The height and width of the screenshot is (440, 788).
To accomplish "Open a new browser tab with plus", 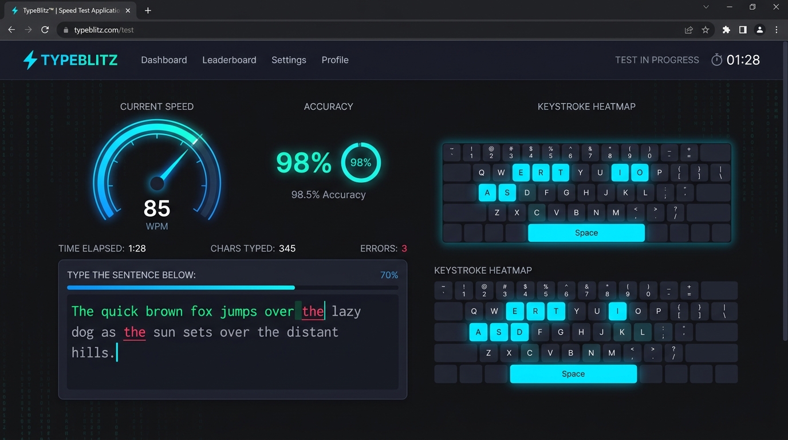I will coord(148,10).
